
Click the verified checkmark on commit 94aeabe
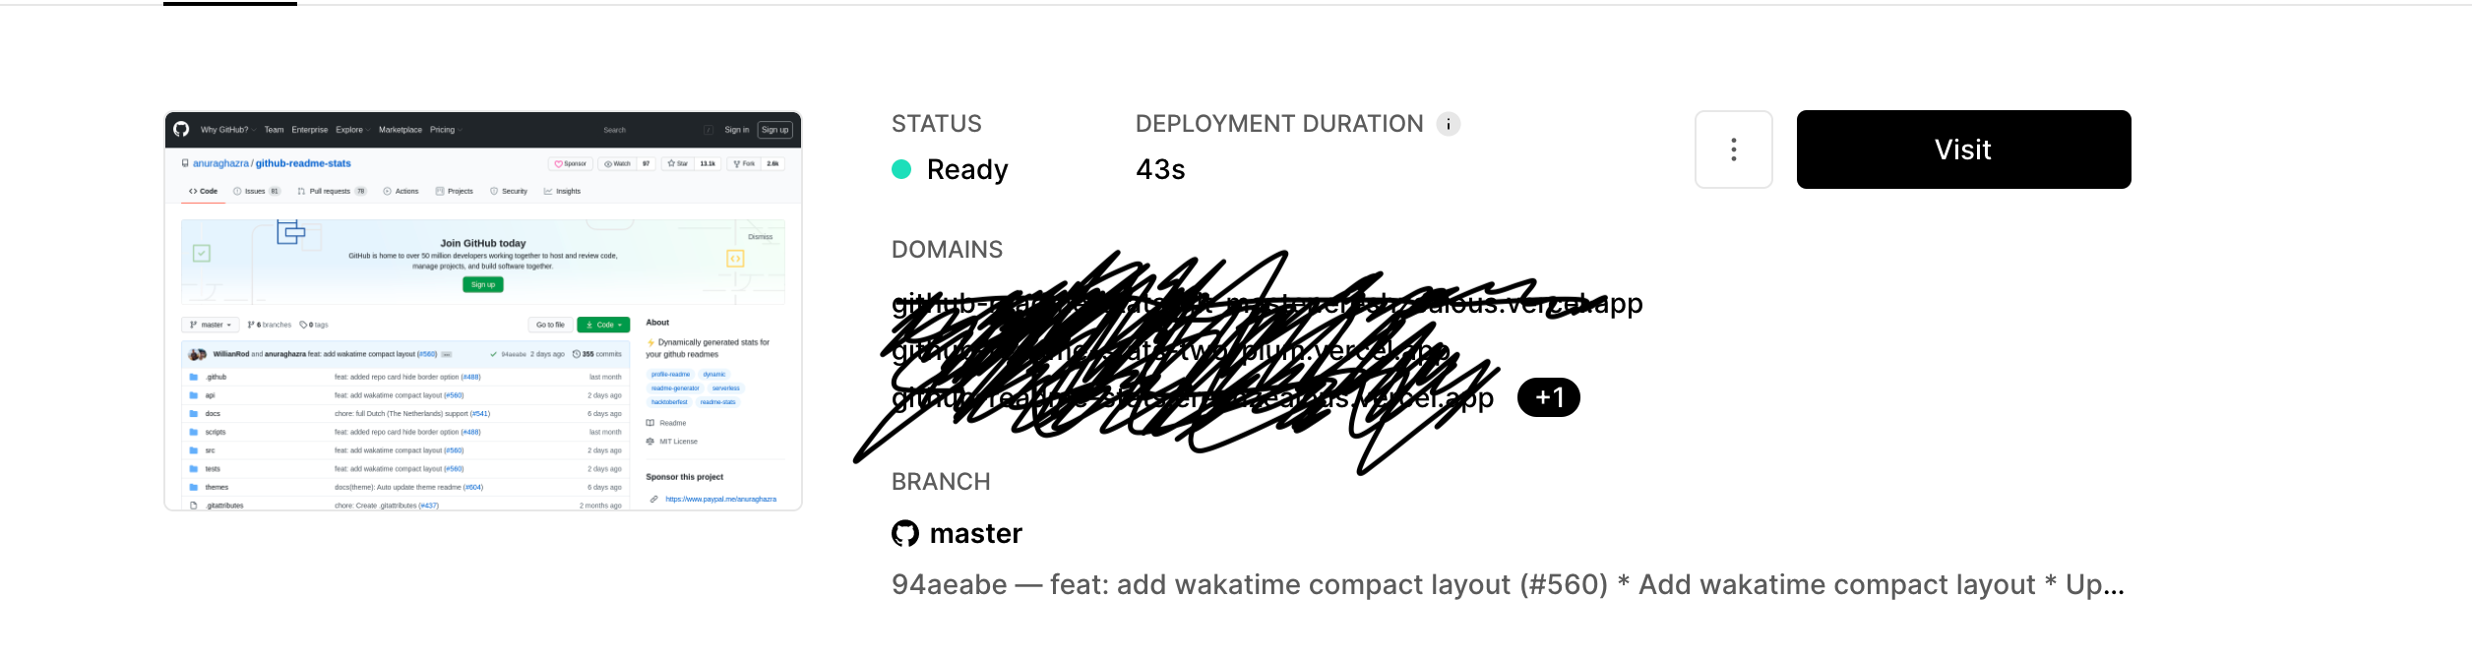(493, 354)
